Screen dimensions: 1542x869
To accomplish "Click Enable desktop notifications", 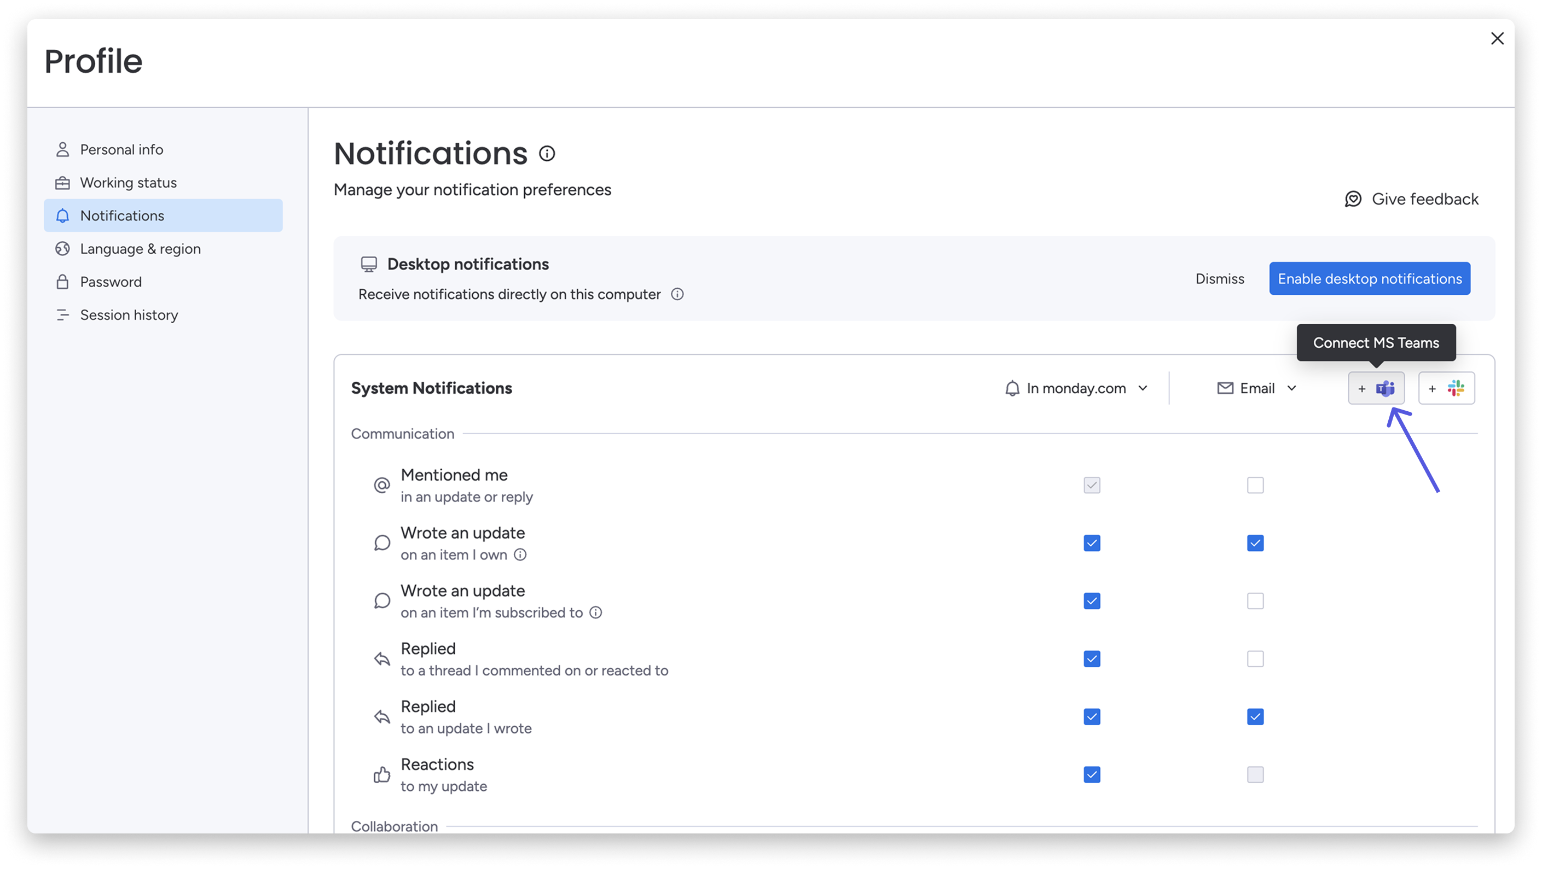I will coord(1370,278).
